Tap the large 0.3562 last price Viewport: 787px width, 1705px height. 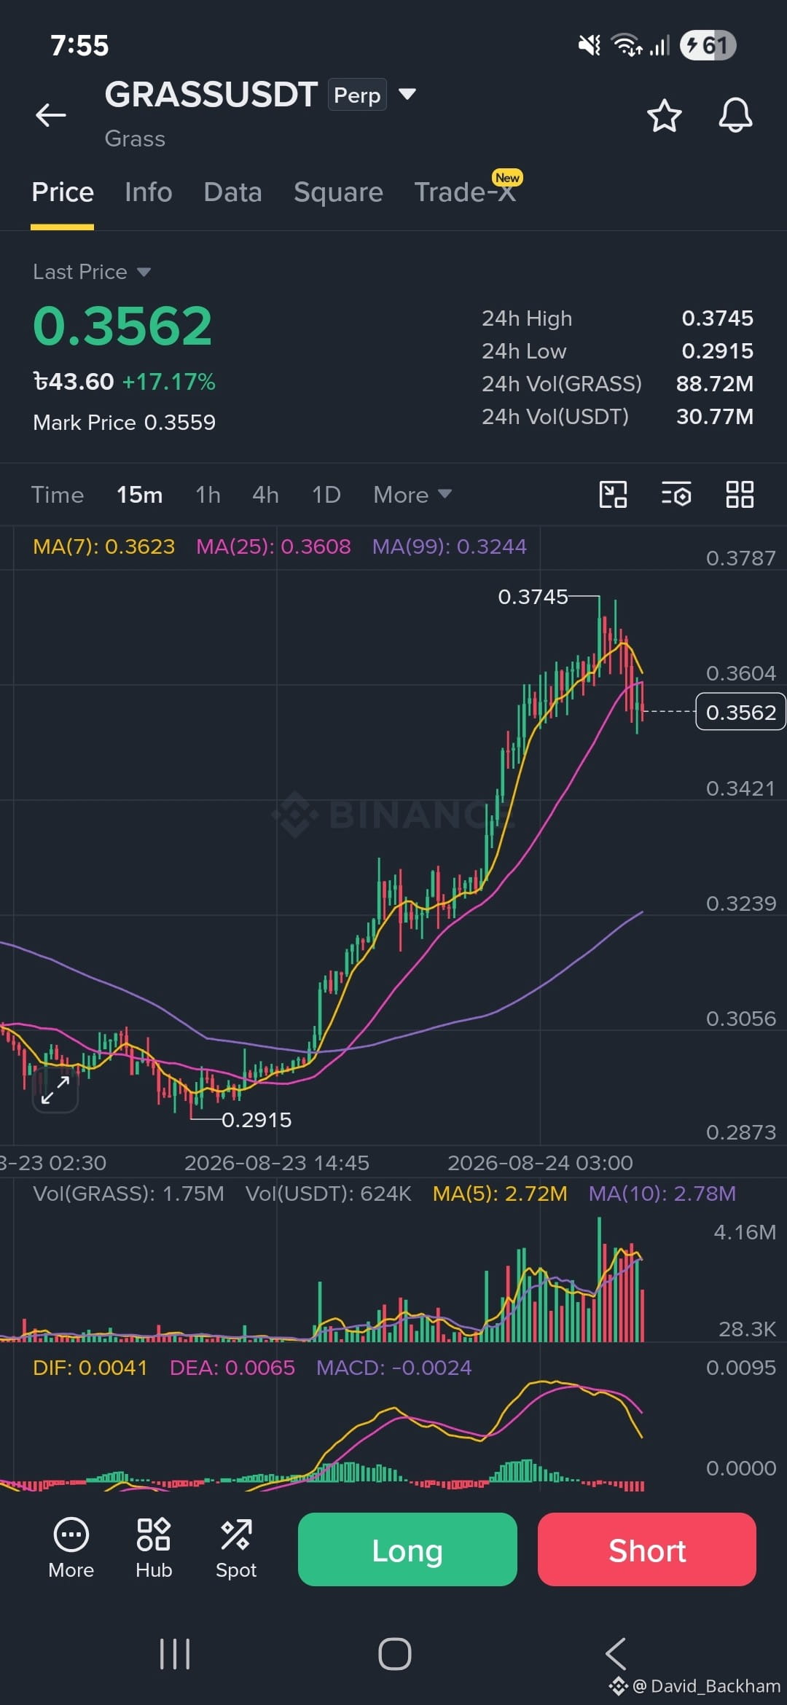[x=122, y=326]
